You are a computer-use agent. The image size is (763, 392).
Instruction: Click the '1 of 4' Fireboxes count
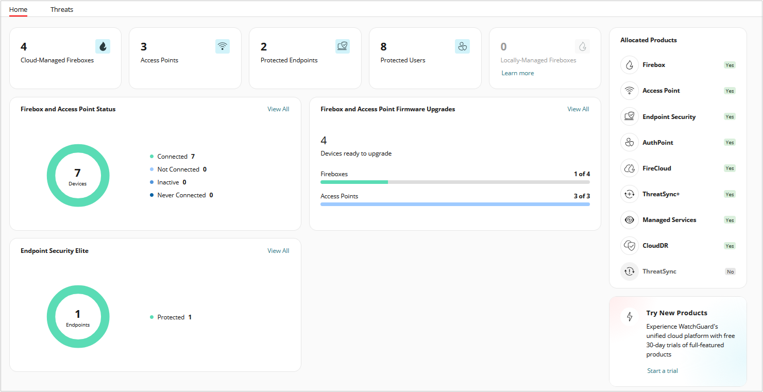click(x=582, y=174)
